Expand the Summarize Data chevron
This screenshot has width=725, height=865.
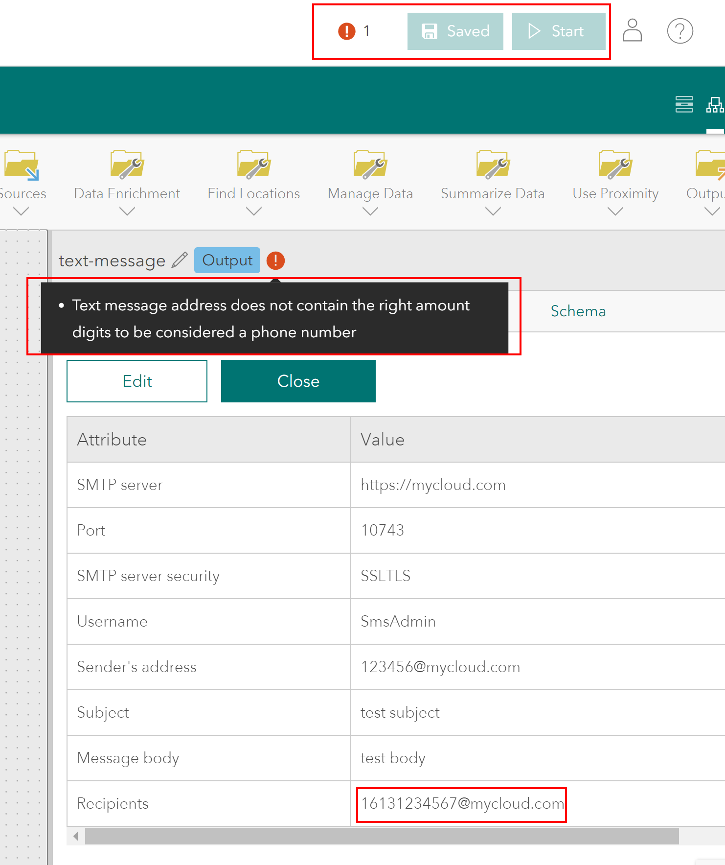493,211
